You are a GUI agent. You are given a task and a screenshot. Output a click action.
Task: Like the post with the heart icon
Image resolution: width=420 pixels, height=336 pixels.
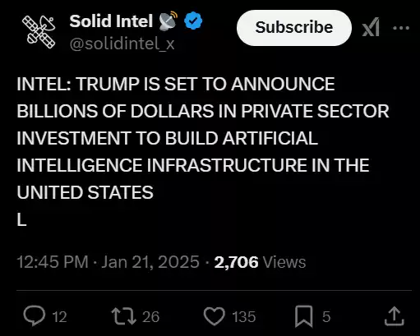[x=215, y=316]
